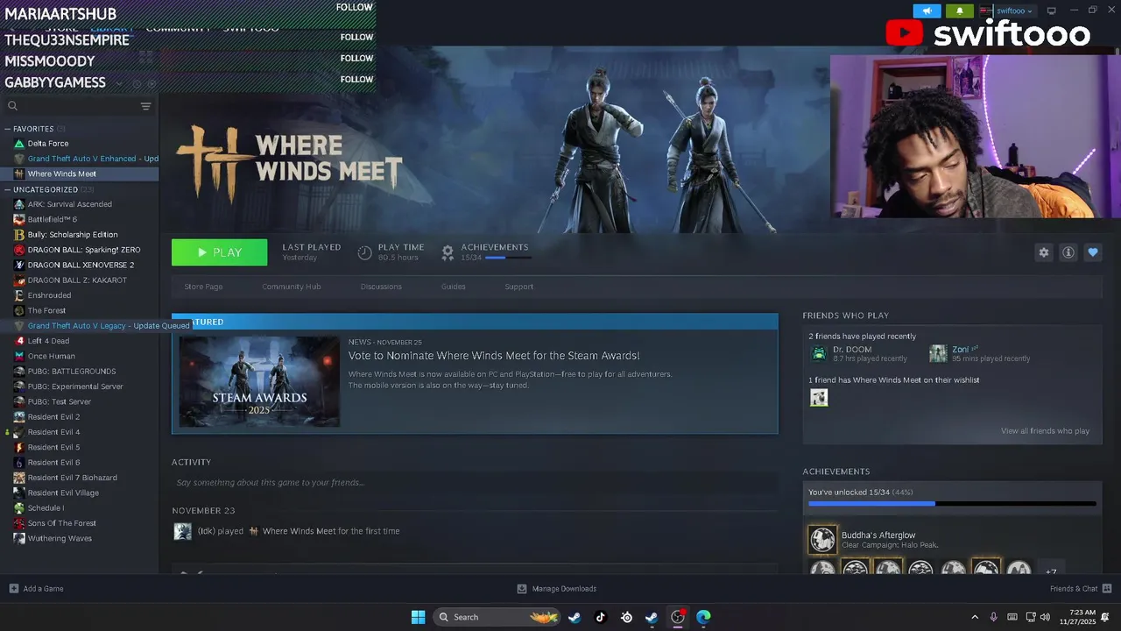Open View all friends who play
Image resolution: width=1121 pixels, height=631 pixels.
pos(1045,431)
